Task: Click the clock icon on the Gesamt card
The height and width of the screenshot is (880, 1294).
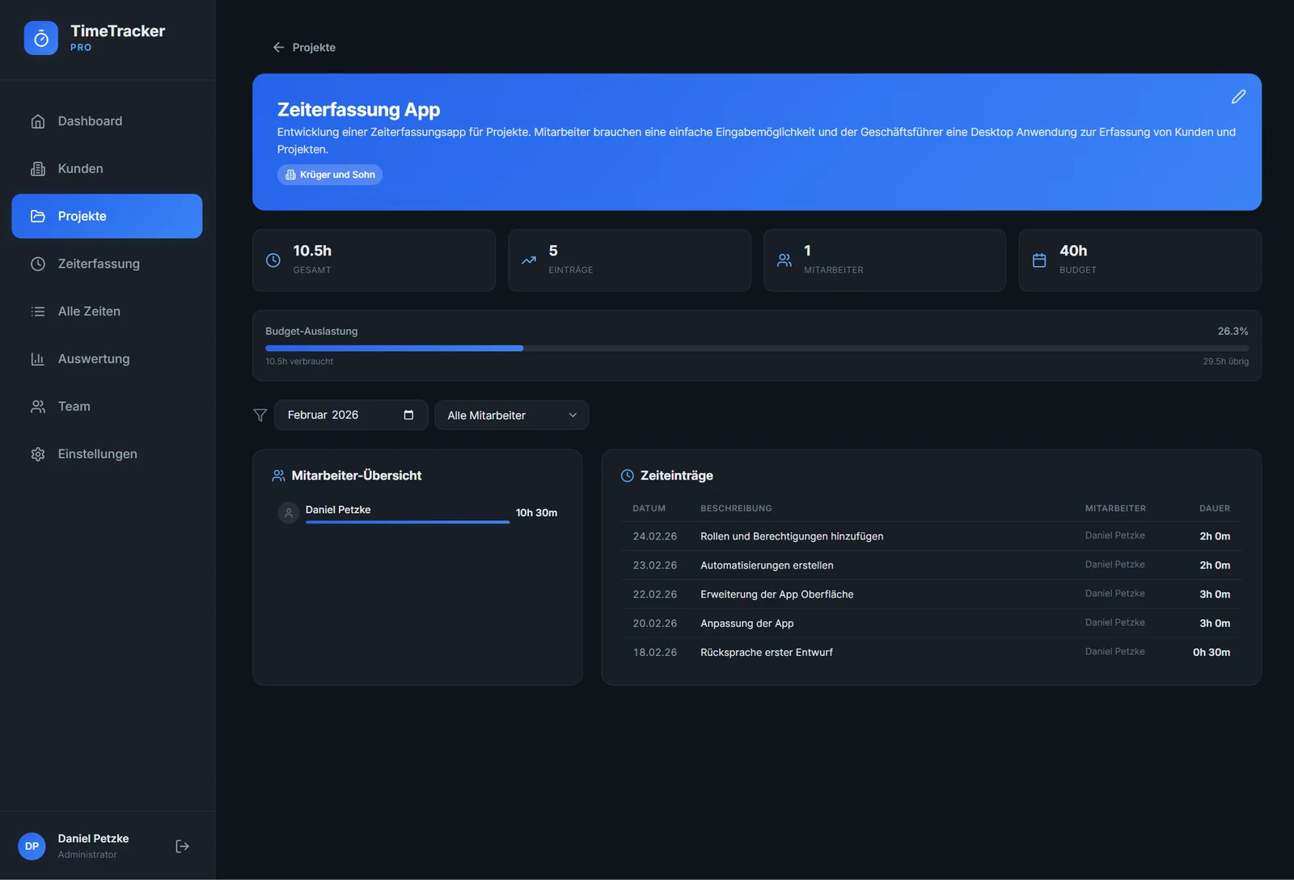Action: [273, 260]
